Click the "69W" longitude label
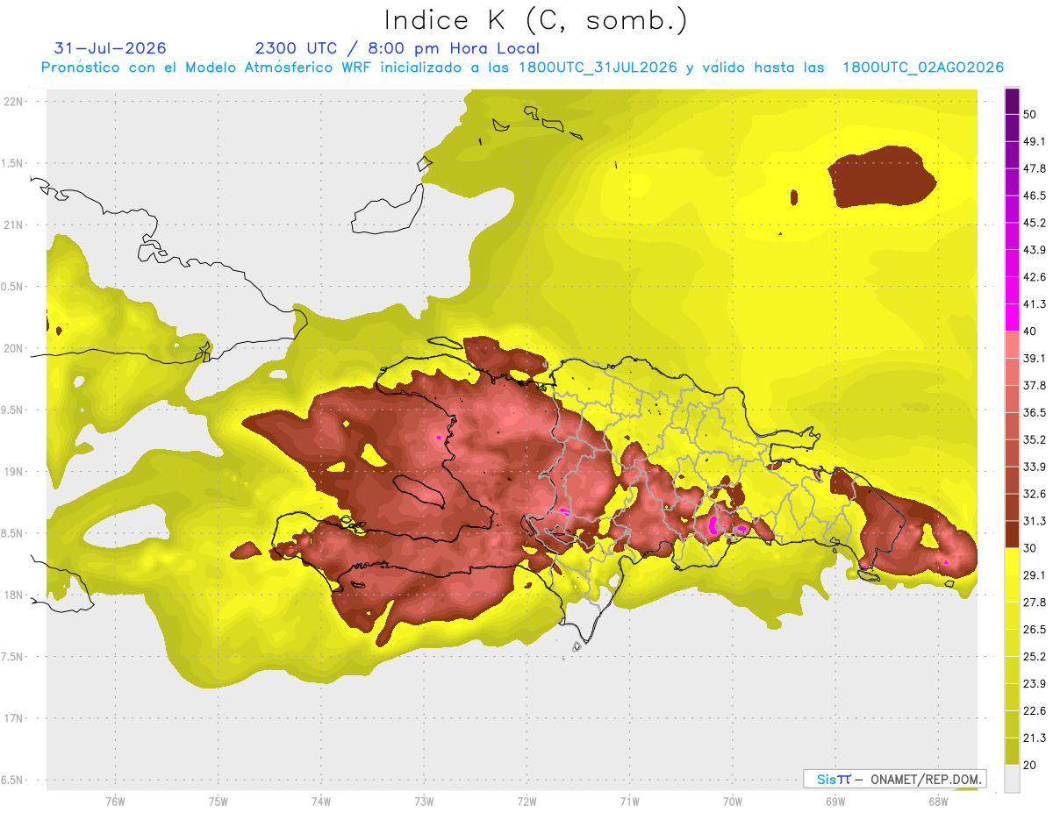The height and width of the screenshot is (813, 1053). click(x=835, y=801)
